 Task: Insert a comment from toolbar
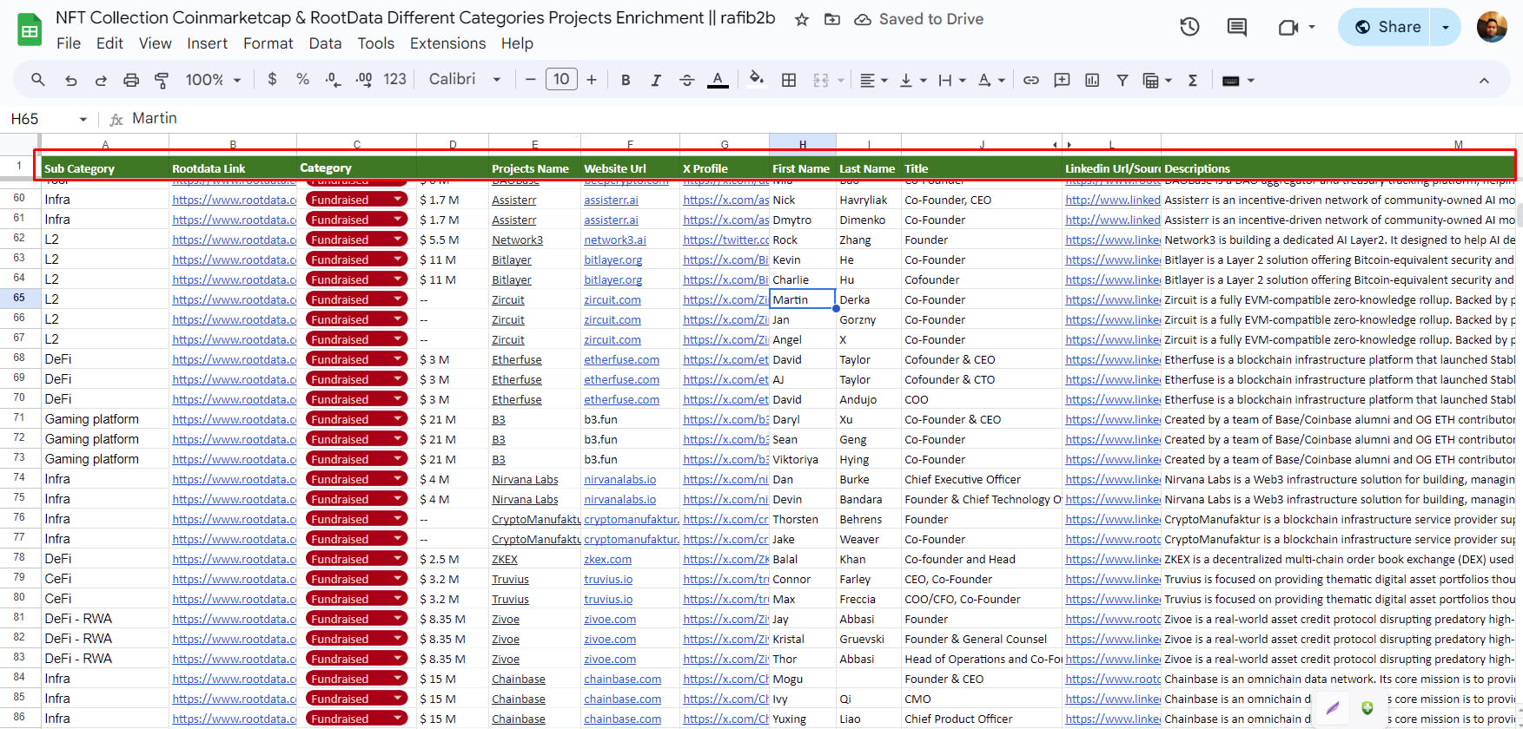[1062, 80]
